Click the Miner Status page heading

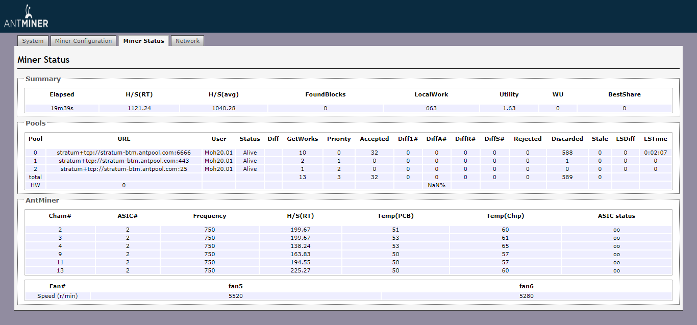point(43,60)
